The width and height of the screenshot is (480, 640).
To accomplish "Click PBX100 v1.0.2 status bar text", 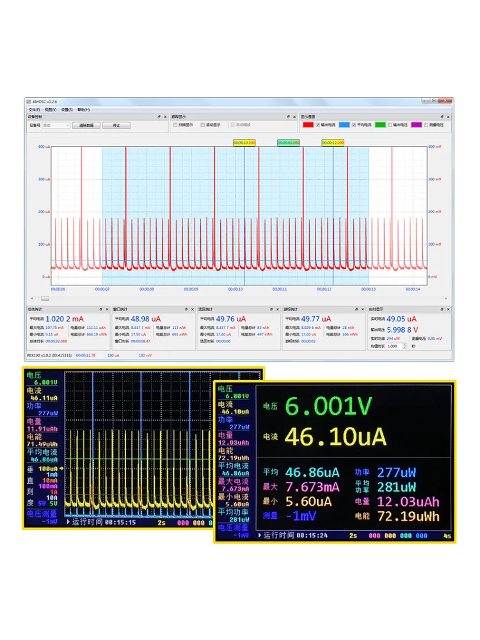I will click(49, 355).
